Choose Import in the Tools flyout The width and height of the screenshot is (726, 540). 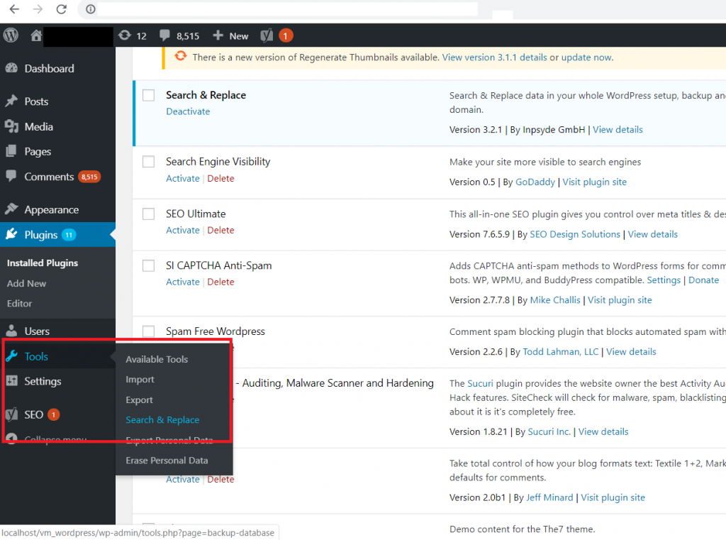coord(140,379)
